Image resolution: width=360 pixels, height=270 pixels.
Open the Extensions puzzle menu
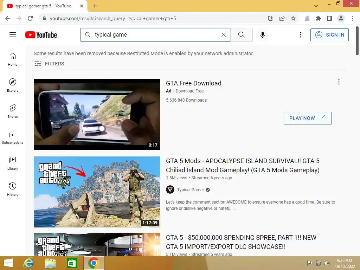(x=319, y=18)
